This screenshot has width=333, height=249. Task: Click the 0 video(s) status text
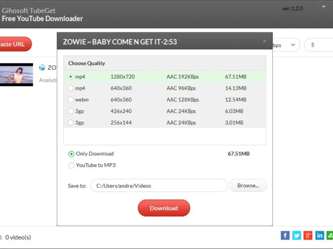pos(18,237)
